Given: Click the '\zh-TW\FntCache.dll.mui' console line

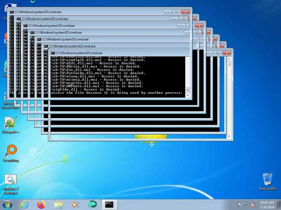Looking at the screenshot, I should [x=98, y=73].
